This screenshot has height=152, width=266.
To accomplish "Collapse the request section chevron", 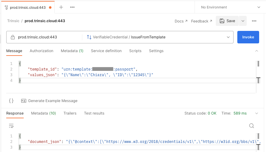I will pyautogui.click(x=257, y=51).
